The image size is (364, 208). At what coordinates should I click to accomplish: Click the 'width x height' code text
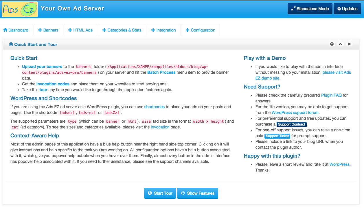click(209, 122)
